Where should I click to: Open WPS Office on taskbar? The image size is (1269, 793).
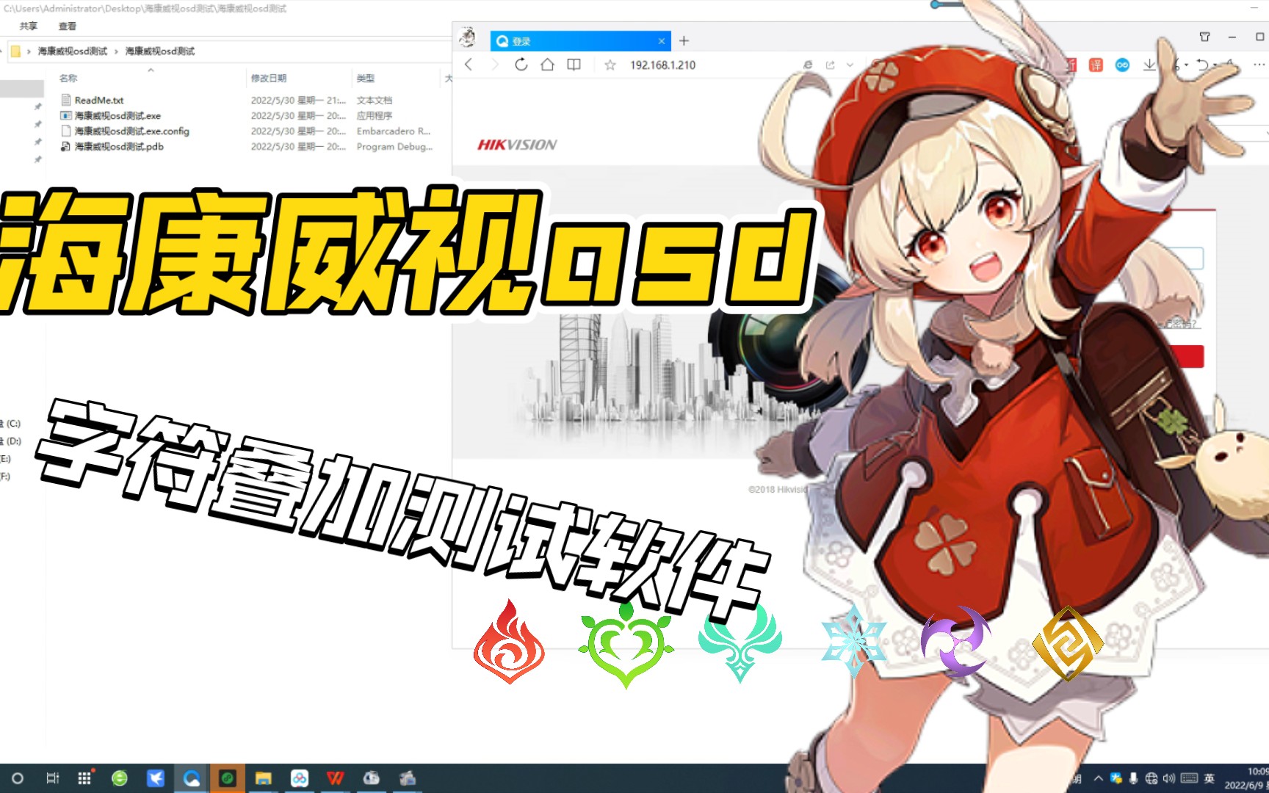(x=336, y=778)
